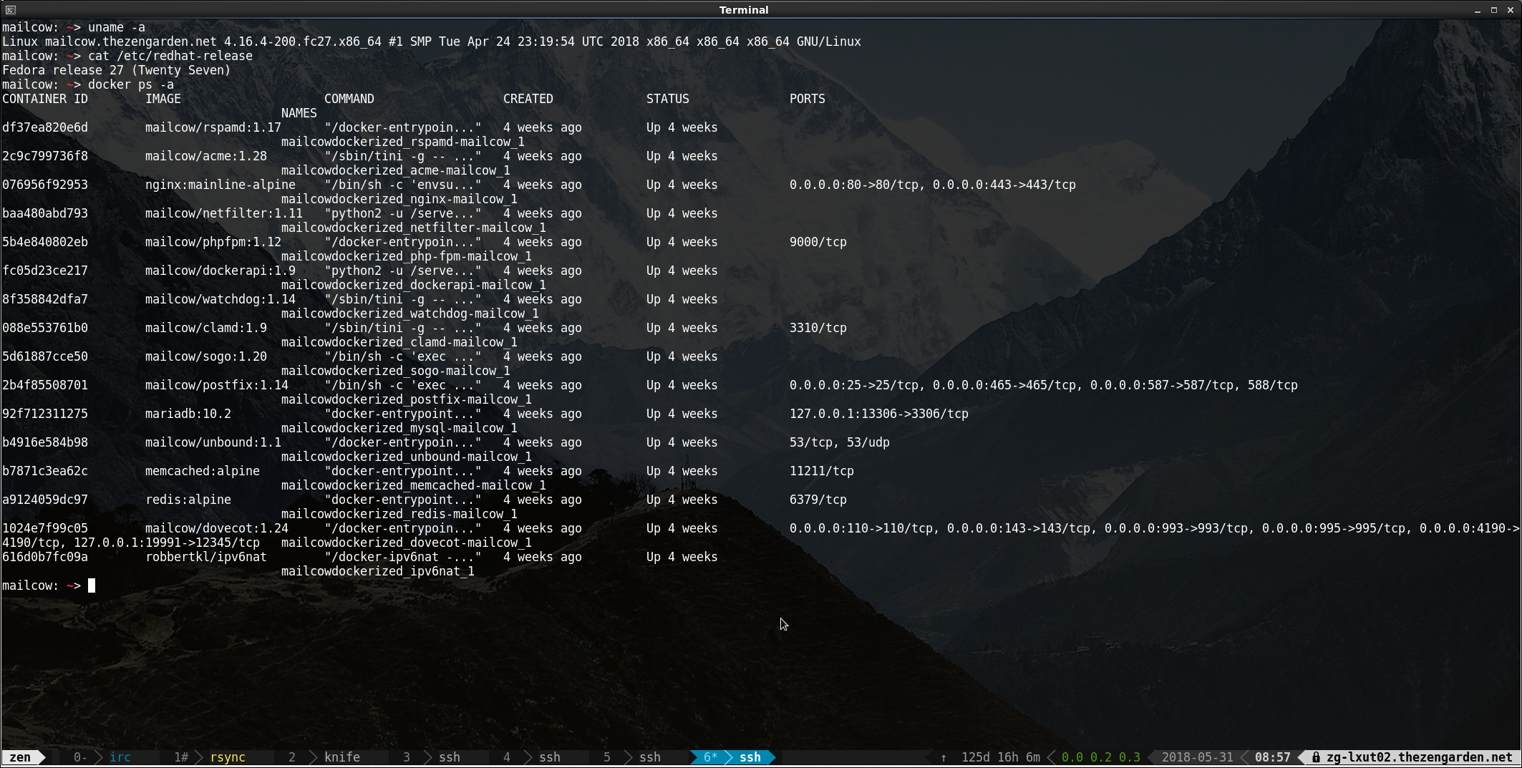1522x768 pixels.
Task: Click name mailcowdockerized_acme-mailcow_1
Action: coord(396,170)
